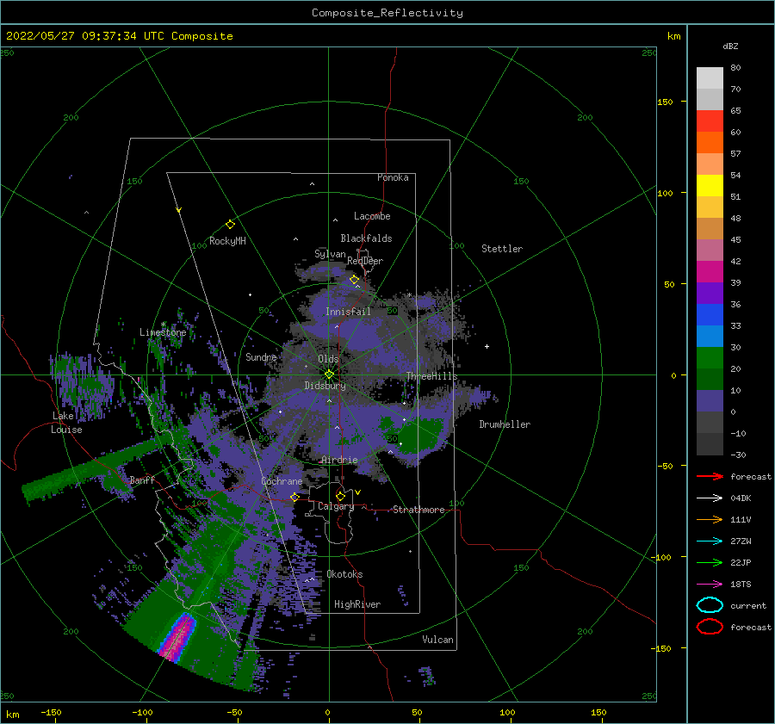
Task: Click the cyan current ellipse icon
Action: tap(710, 605)
